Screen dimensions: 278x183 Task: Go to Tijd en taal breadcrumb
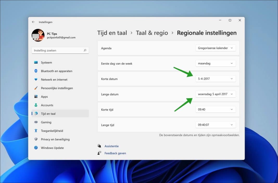point(112,33)
